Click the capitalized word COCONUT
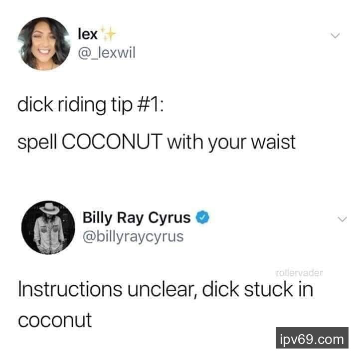 (112, 142)
